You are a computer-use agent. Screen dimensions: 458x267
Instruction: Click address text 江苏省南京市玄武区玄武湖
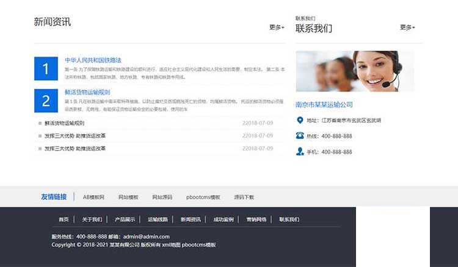coord(351,120)
